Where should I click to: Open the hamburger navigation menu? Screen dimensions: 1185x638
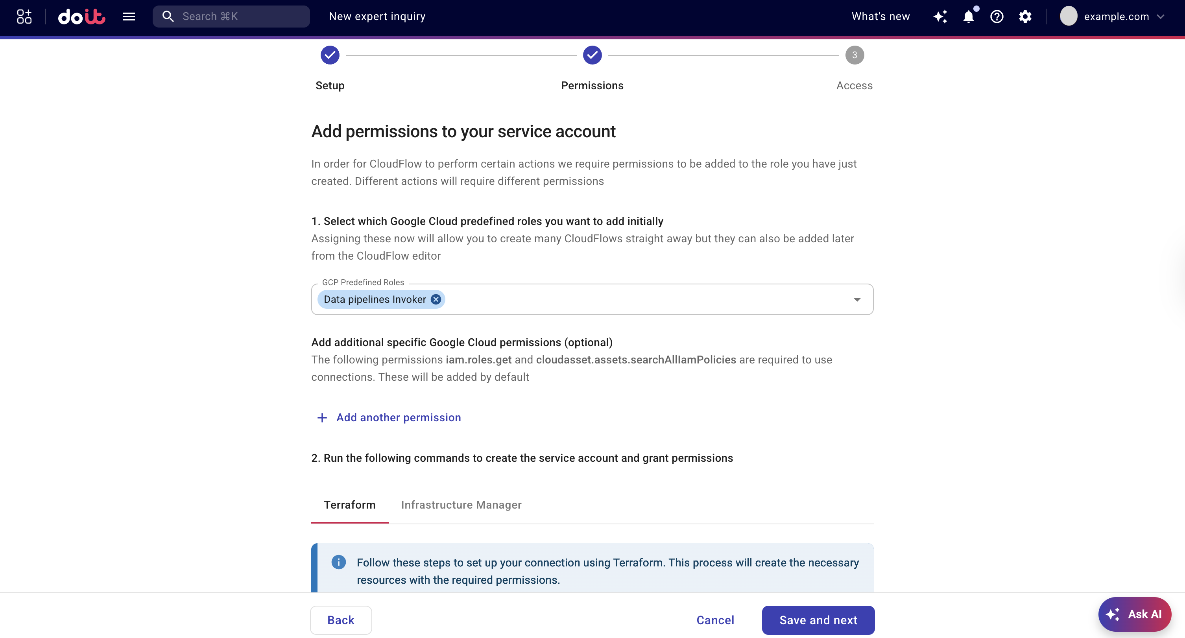(x=129, y=17)
